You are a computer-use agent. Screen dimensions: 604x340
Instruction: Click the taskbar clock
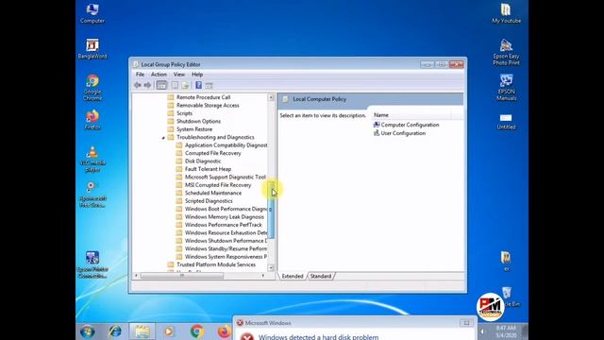click(x=506, y=331)
